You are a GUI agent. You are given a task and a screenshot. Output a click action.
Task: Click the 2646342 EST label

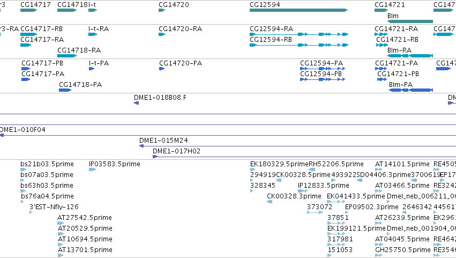(417, 208)
